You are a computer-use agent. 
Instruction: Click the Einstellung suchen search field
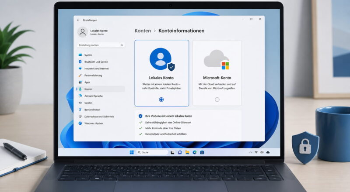tap(101, 45)
